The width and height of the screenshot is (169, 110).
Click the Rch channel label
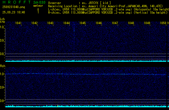[x=2, y=66]
